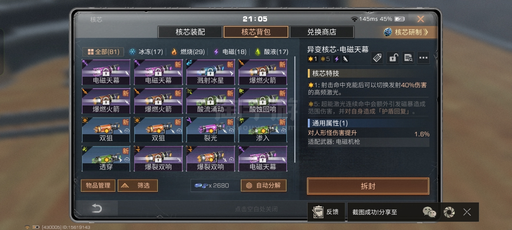
Task: Click the core list vertical scrollbar
Action: [x=295, y=113]
